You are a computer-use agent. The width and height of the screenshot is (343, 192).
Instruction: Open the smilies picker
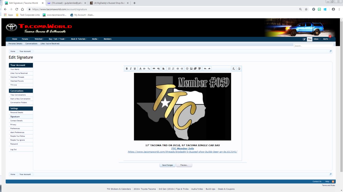(187, 69)
